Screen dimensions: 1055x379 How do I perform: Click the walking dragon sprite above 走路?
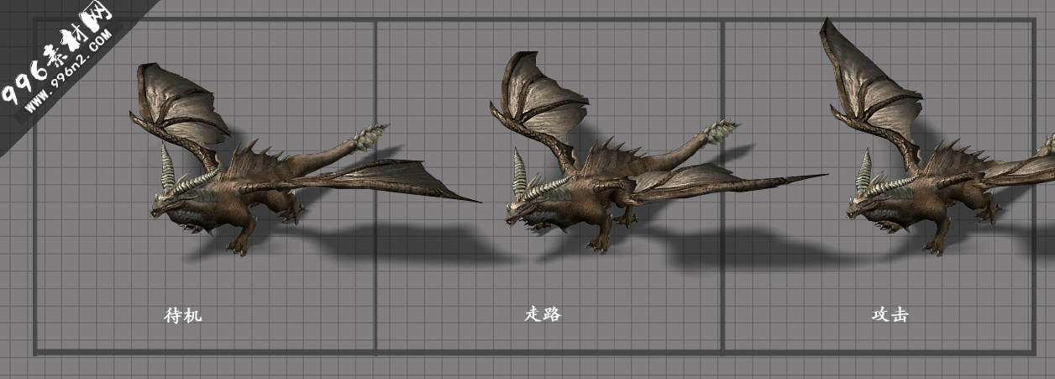pyautogui.click(x=658, y=152)
